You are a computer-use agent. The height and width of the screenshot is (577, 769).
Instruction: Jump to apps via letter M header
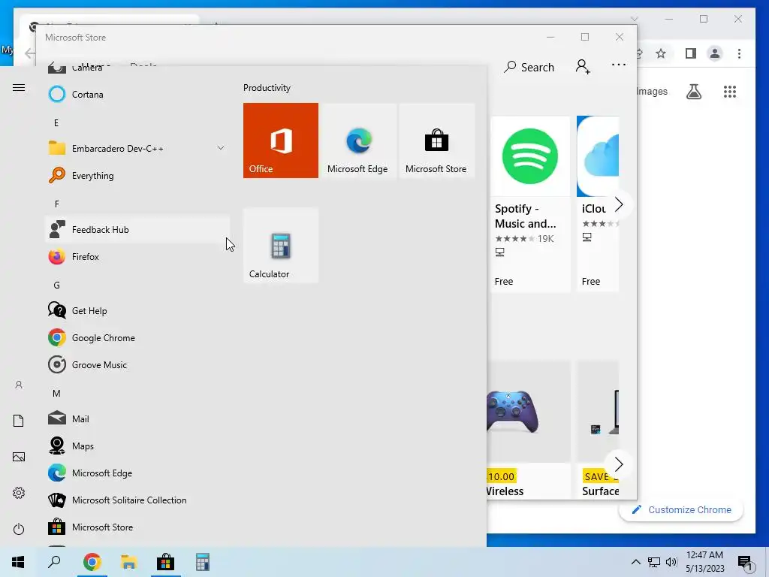(x=56, y=394)
